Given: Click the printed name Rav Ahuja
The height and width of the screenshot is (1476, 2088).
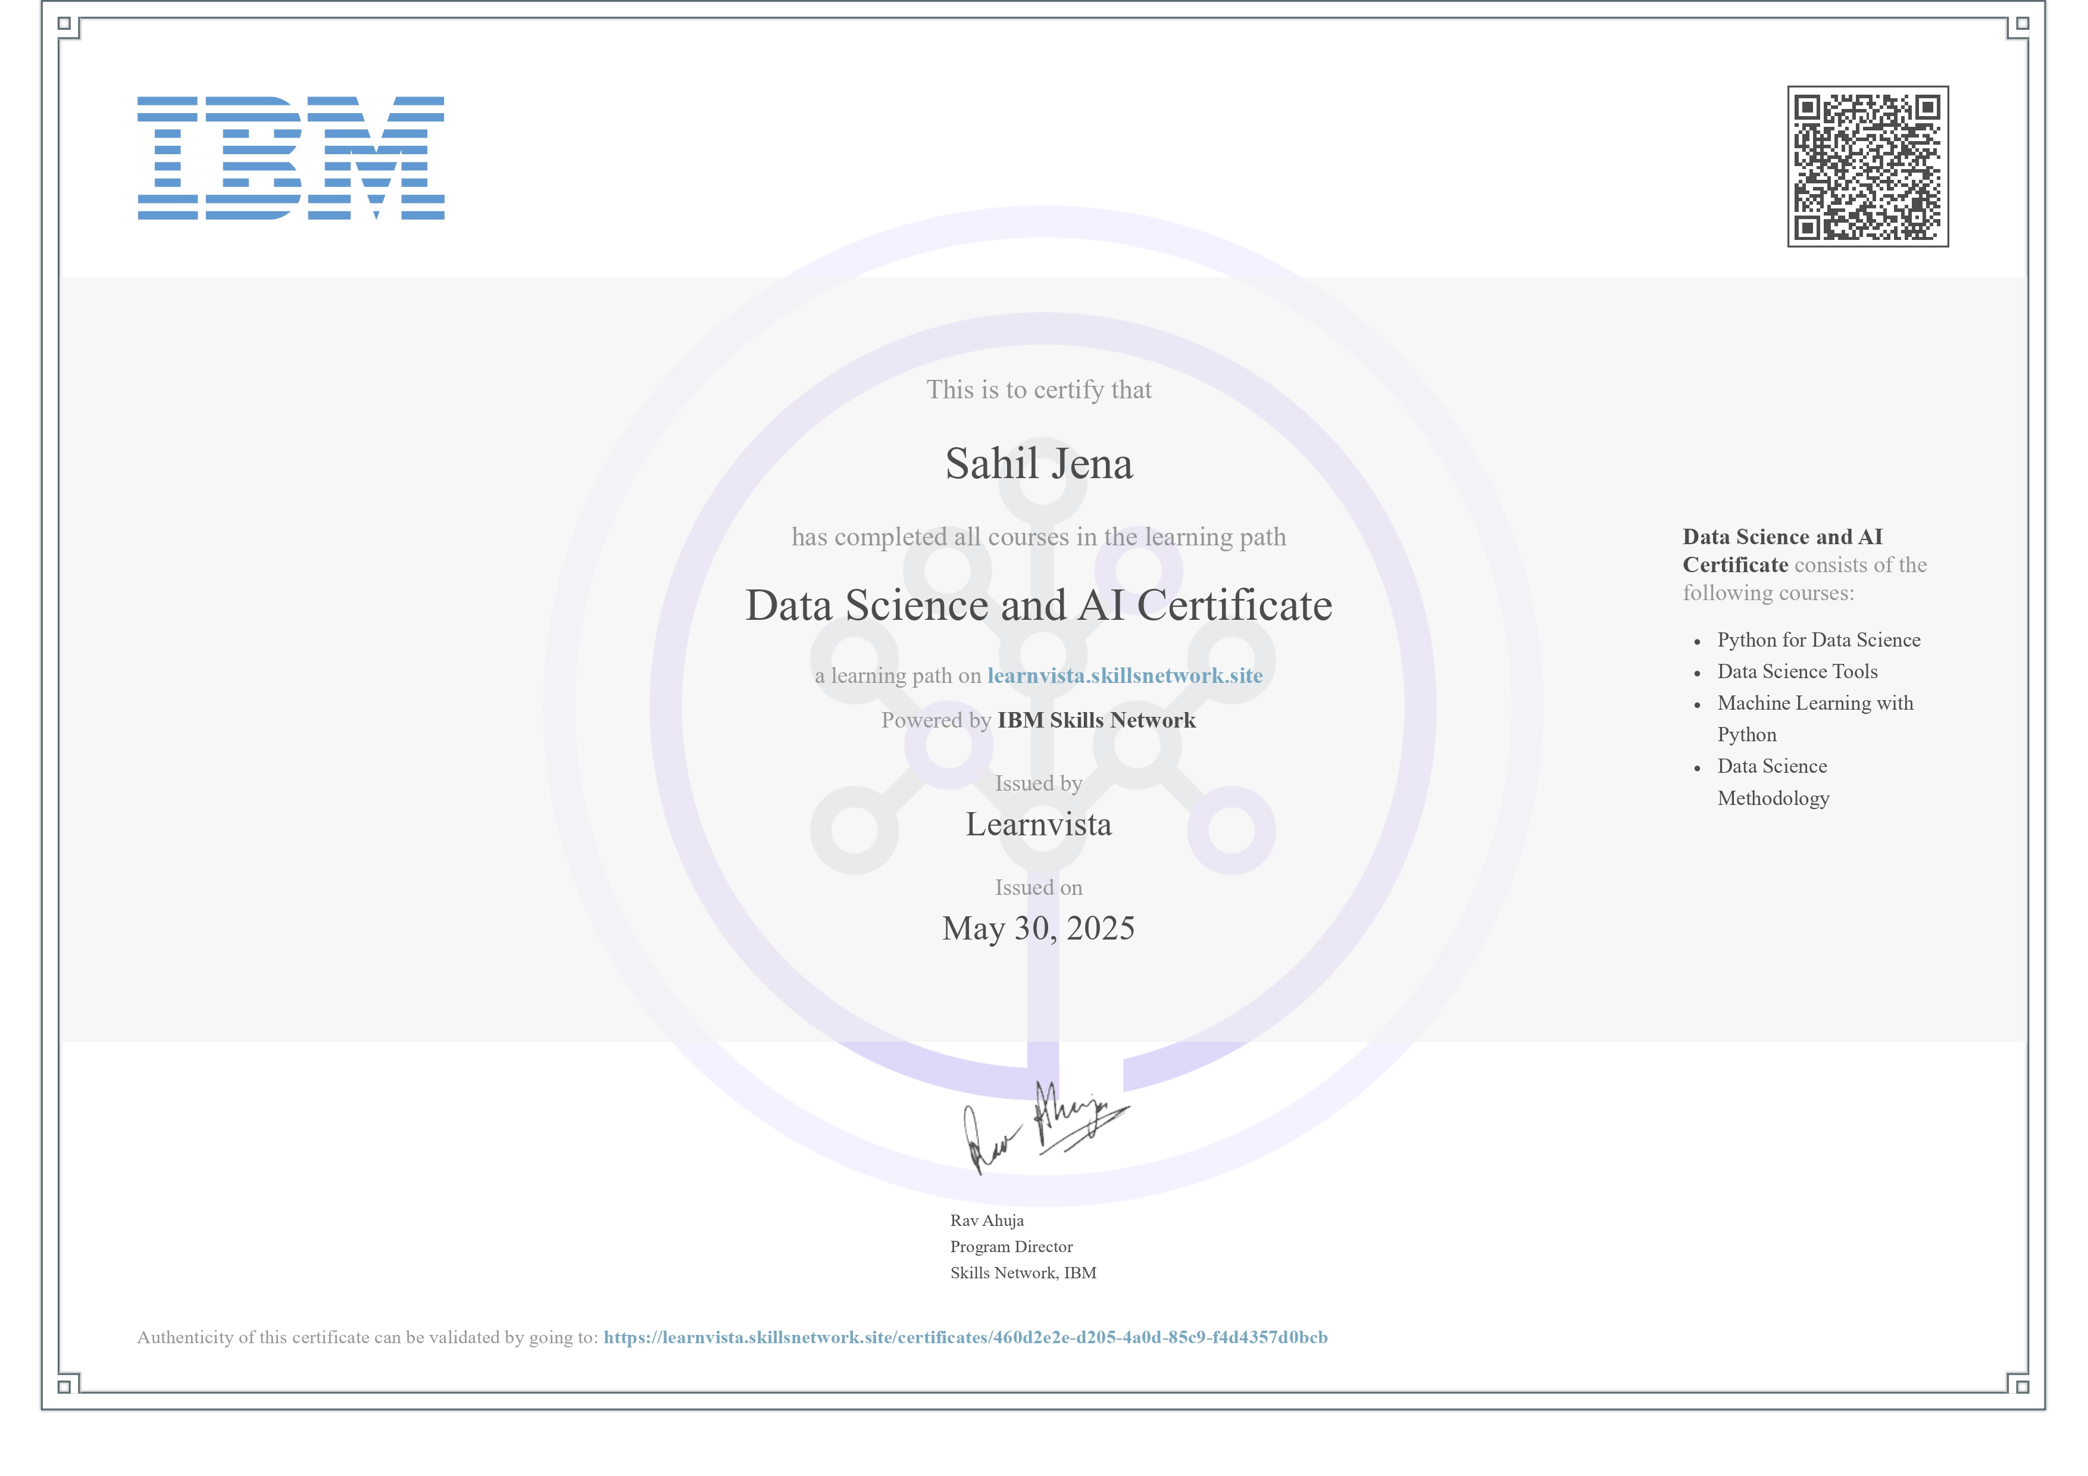Looking at the screenshot, I should point(987,1221).
